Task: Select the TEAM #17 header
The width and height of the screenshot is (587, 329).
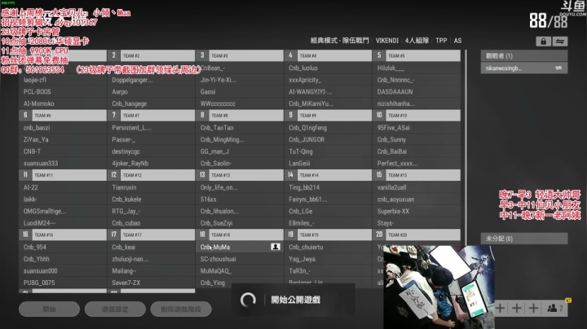Action: [152, 235]
